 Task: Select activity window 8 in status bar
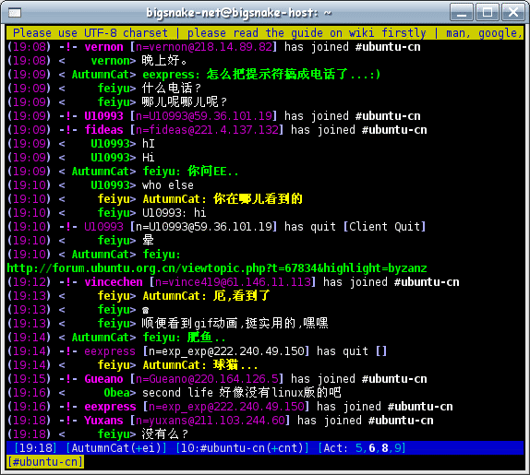pyautogui.click(x=385, y=448)
